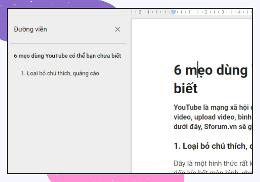Click the blue indent marker on the ruler
260x182 pixels.
pos(173,12)
